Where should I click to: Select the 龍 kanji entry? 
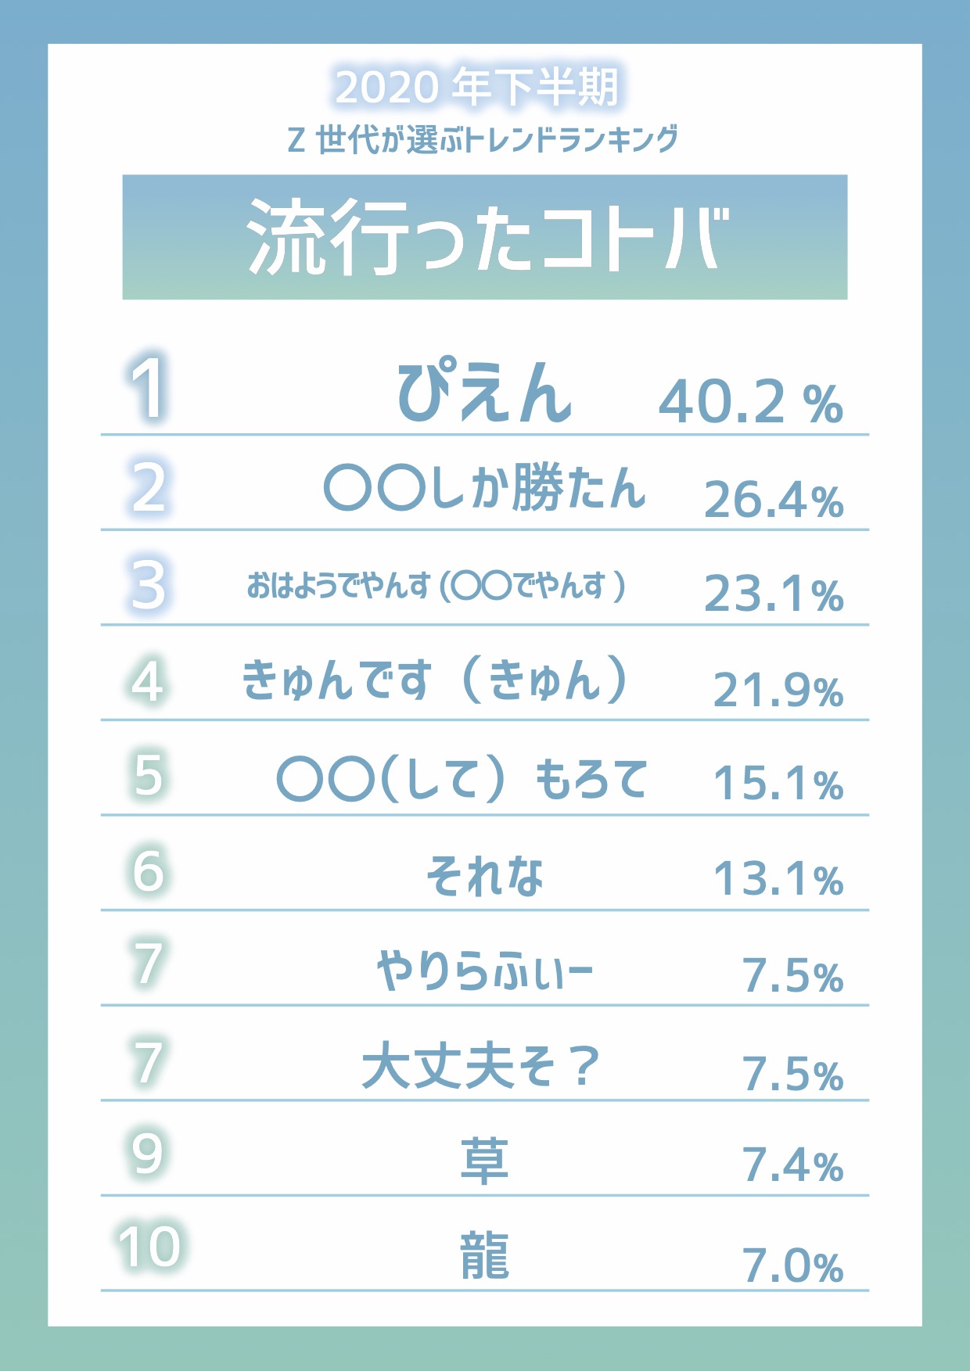(x=485, y=1256)
